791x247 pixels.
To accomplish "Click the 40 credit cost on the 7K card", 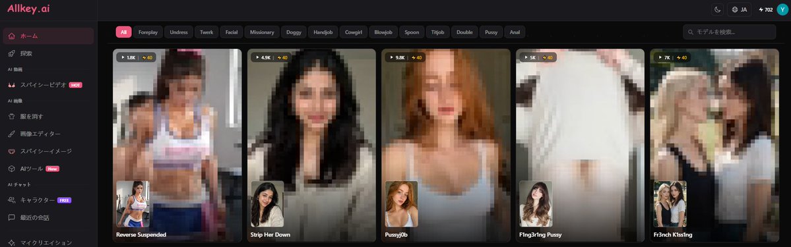I will (x=682, y=57).
